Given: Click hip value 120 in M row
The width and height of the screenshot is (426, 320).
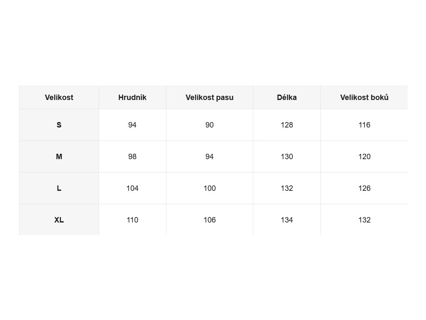Looking at the screenshot, I should coord(364,157).
